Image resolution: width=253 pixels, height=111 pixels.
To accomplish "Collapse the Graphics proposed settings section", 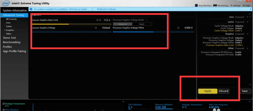I will pyautogui.click(x=247, y=34).
